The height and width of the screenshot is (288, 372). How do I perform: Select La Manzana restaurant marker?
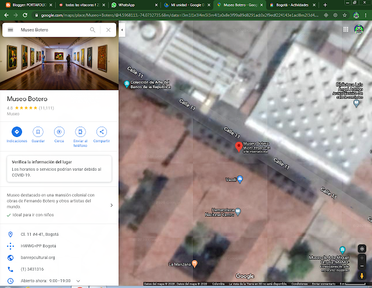pyautogui.click(x=195, y=264)
